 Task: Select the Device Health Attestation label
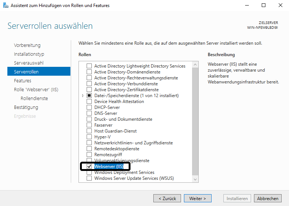click(x=119, y=101)
